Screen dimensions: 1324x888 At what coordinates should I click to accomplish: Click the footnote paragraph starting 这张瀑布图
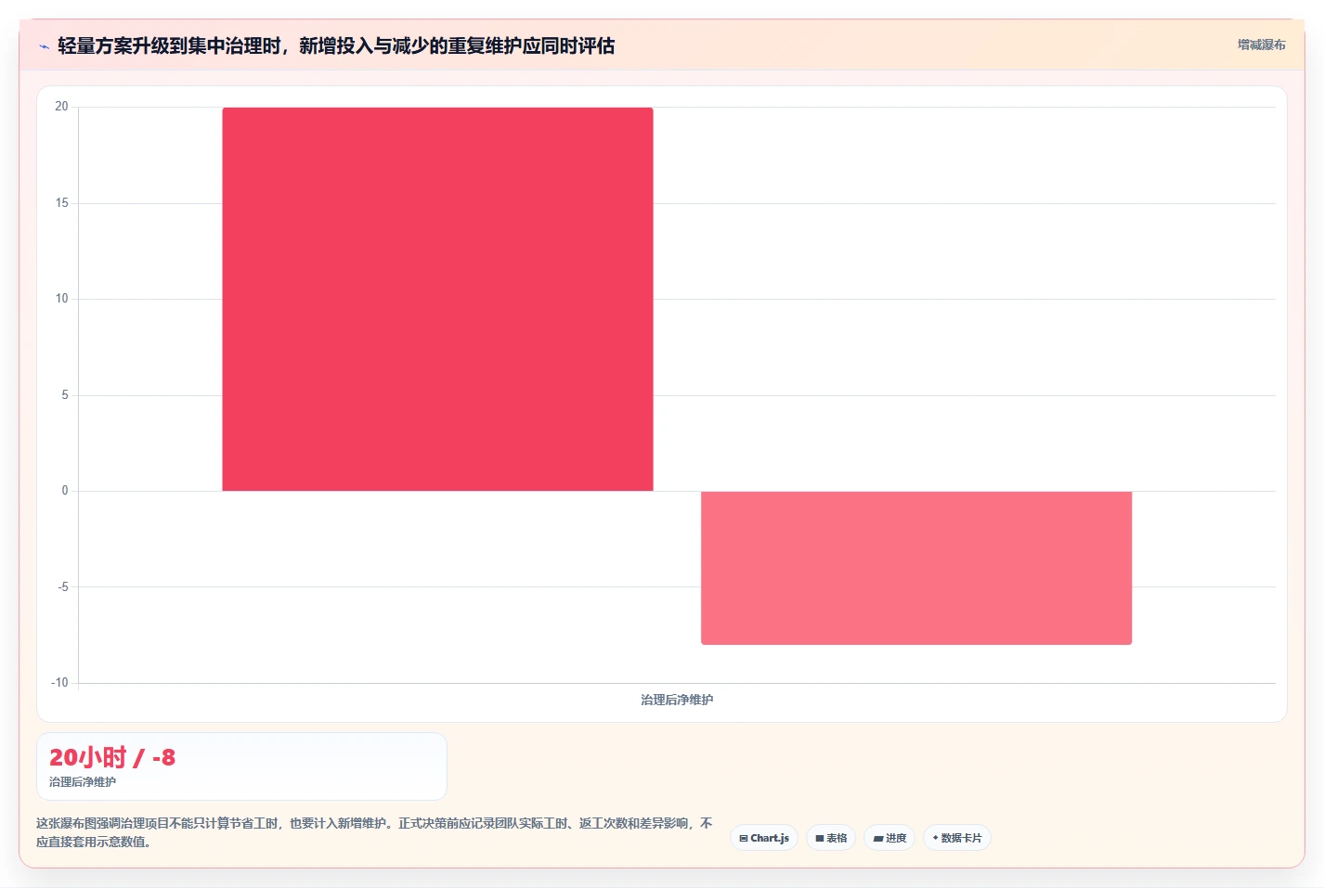374,832
